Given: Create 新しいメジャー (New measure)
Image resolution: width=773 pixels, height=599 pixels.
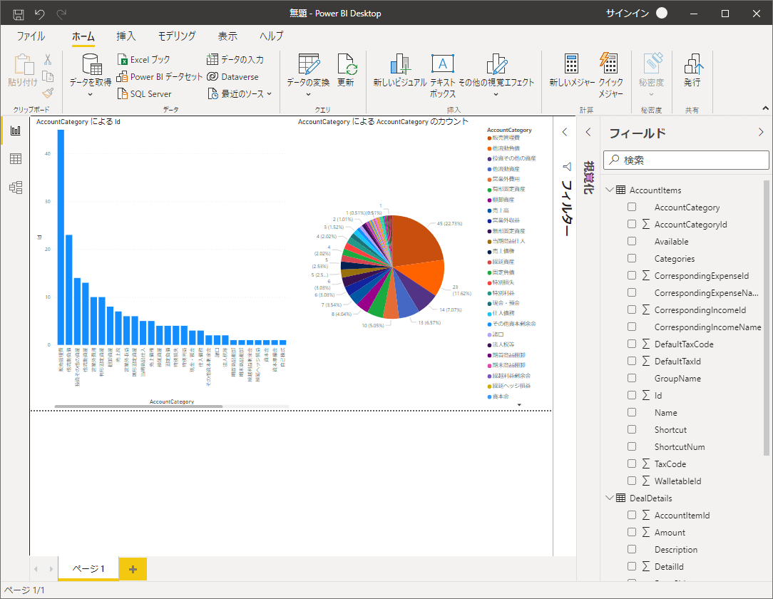Looking at the screenshot, I should pyautogui.click(x=572, y=71).
